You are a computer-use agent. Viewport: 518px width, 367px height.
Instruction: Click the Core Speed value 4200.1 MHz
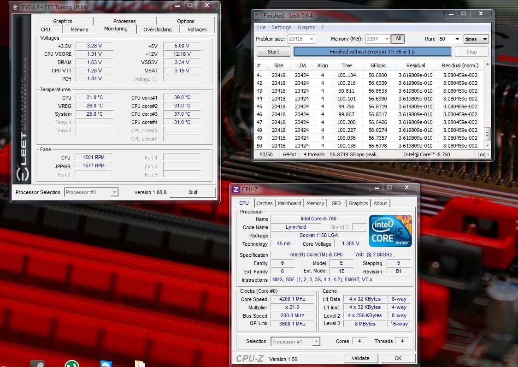(x=292, y=299)
